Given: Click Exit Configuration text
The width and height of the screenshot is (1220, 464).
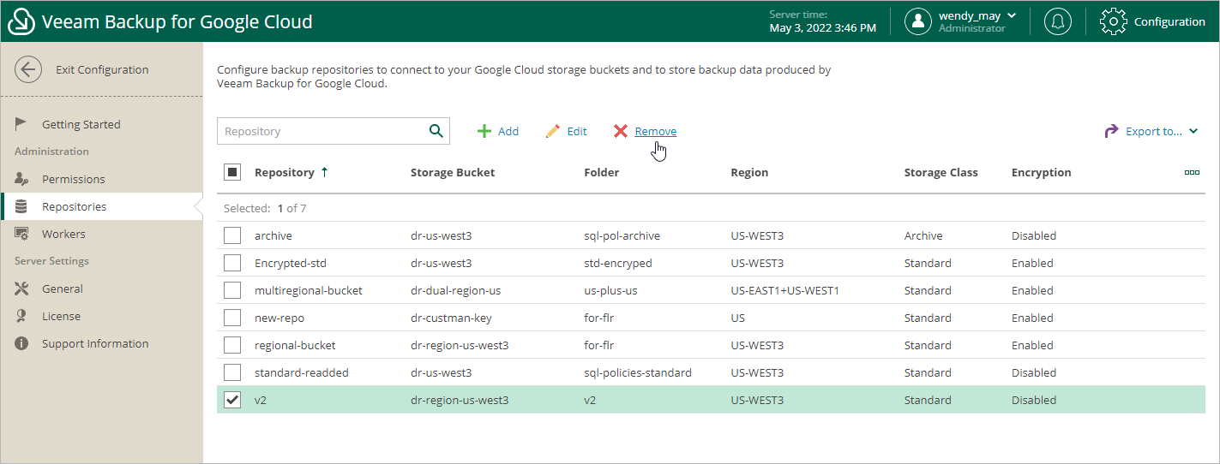Looking at the screenshot, I should [102, 70].
